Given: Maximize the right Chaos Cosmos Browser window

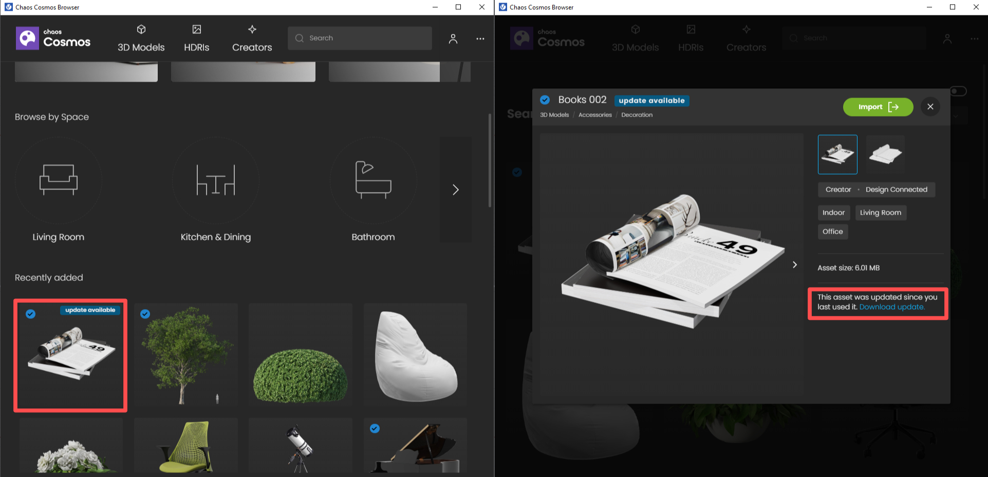Looking at the screenshot, I should click(x=953, y=7).
